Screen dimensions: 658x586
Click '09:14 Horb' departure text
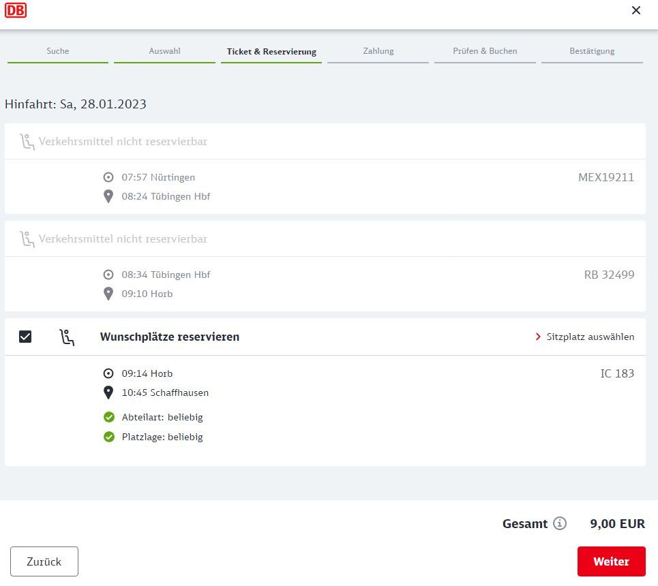coord(147,373)
